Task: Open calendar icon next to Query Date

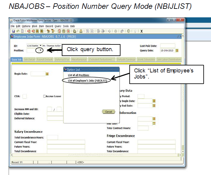Action: pyautogui.click(x=177, y=51)
